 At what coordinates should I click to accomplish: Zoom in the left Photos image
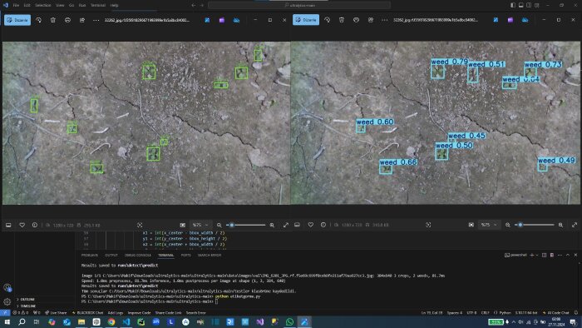point(272,225)
